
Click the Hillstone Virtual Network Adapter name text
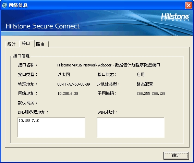[x=109, y=65]
